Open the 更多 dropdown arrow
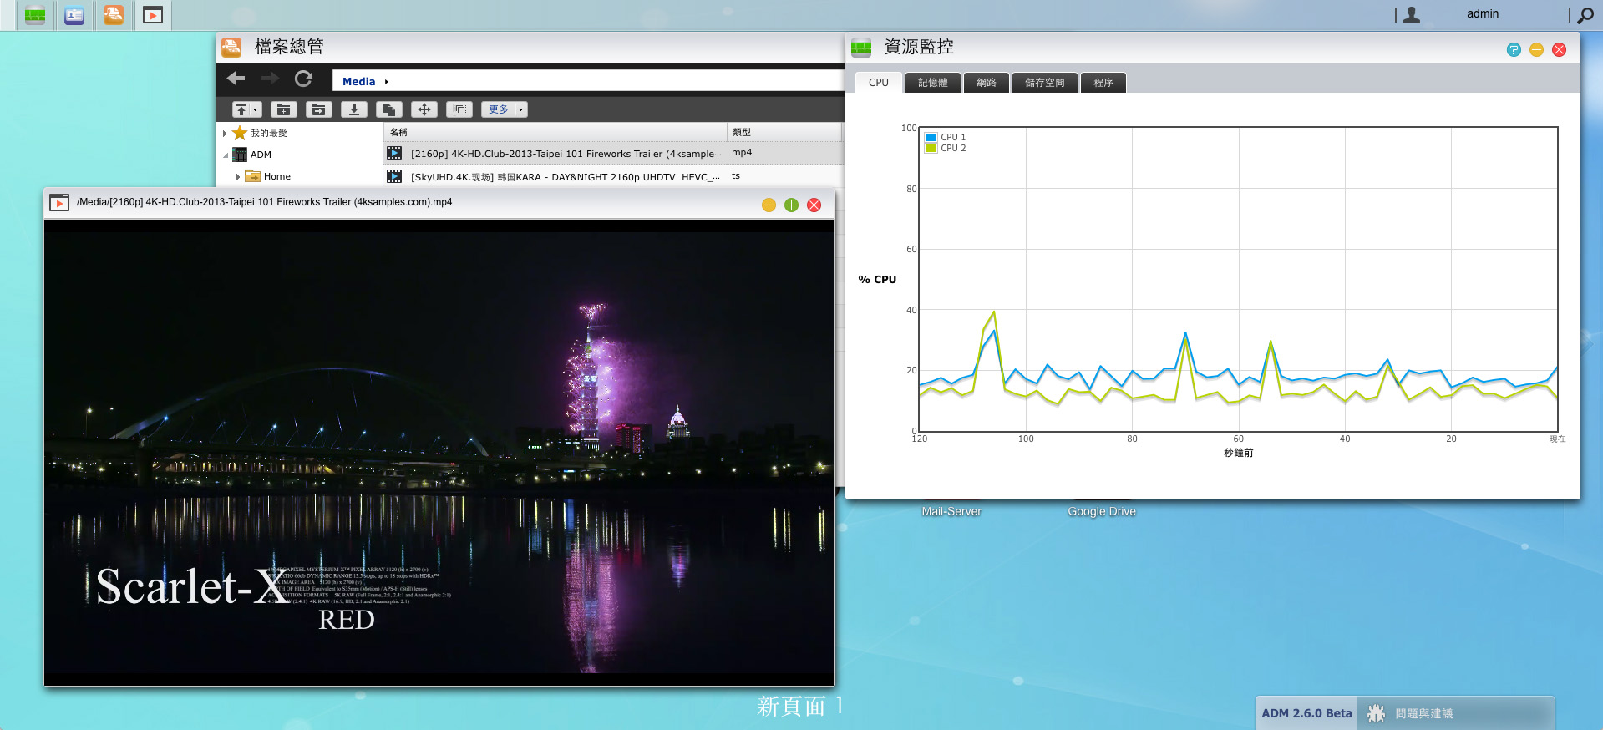The height and width of the screenshot is (730, 1603). pyautogui.click(x=520, y=109)
